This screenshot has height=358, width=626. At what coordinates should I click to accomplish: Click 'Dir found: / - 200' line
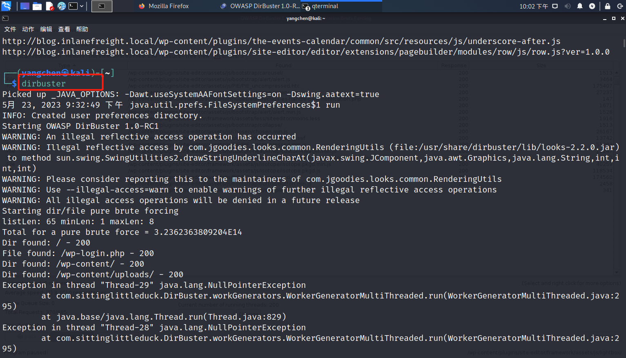click(46, 243)
